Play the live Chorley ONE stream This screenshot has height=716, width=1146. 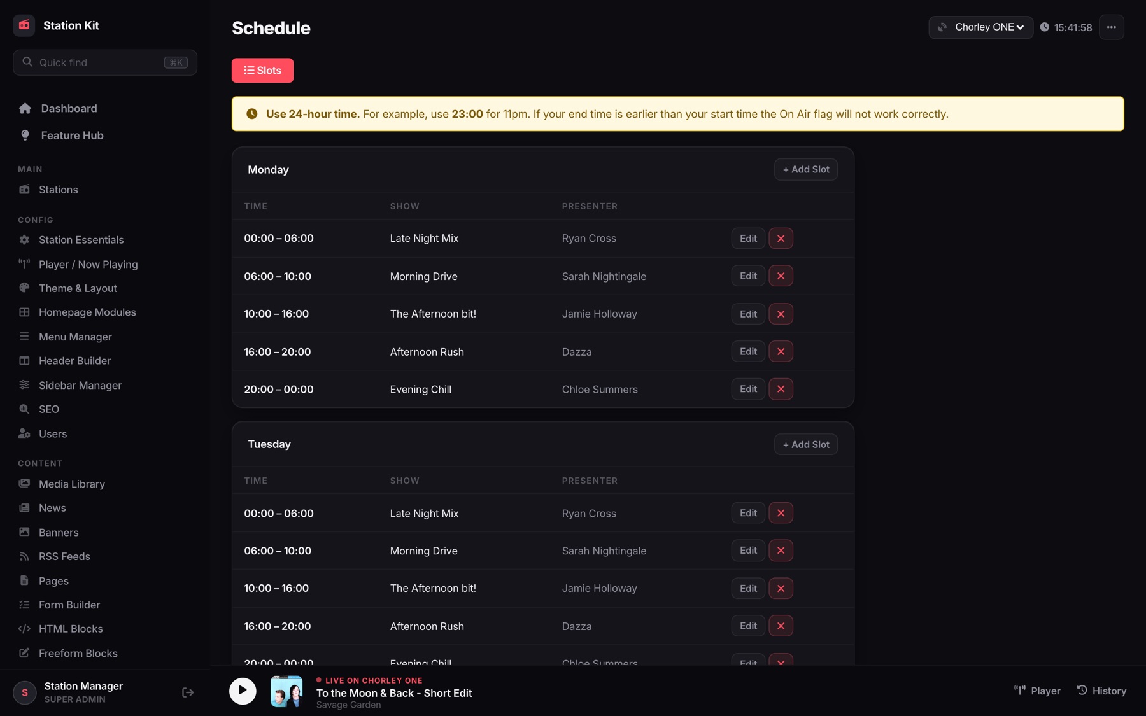coord(243,691)
